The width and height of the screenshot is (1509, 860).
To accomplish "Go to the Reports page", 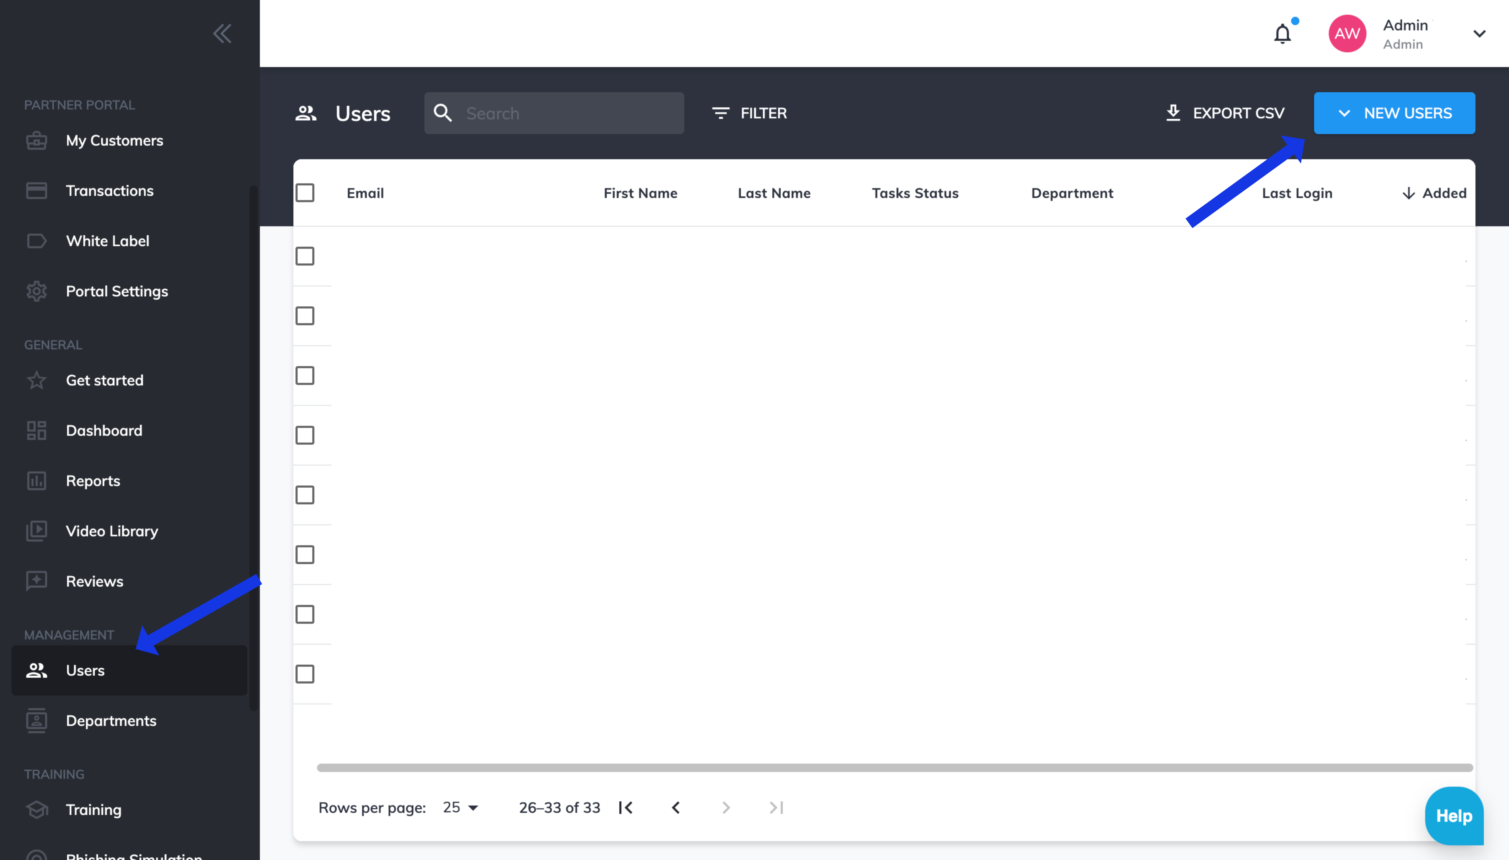I will [93, 480].
